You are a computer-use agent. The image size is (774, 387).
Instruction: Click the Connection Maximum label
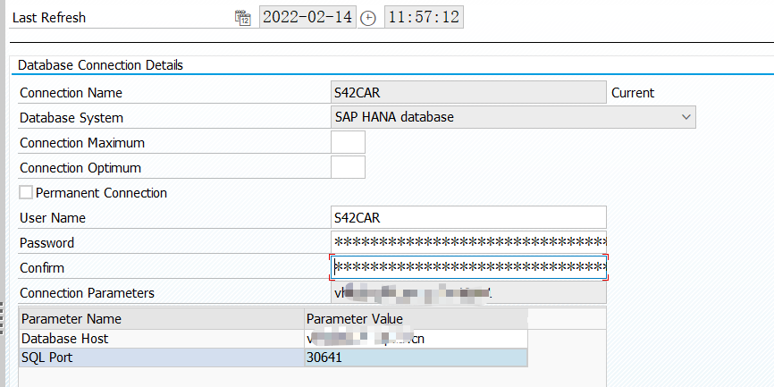[82, 143]
